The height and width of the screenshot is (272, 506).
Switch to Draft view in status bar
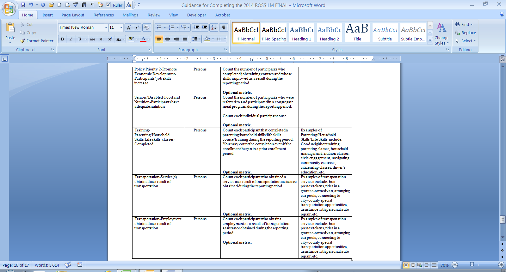(435, 265)
